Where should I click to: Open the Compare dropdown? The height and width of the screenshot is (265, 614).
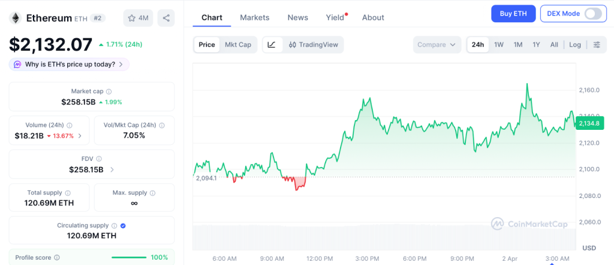pyautogui.click(x=437, y=45)
